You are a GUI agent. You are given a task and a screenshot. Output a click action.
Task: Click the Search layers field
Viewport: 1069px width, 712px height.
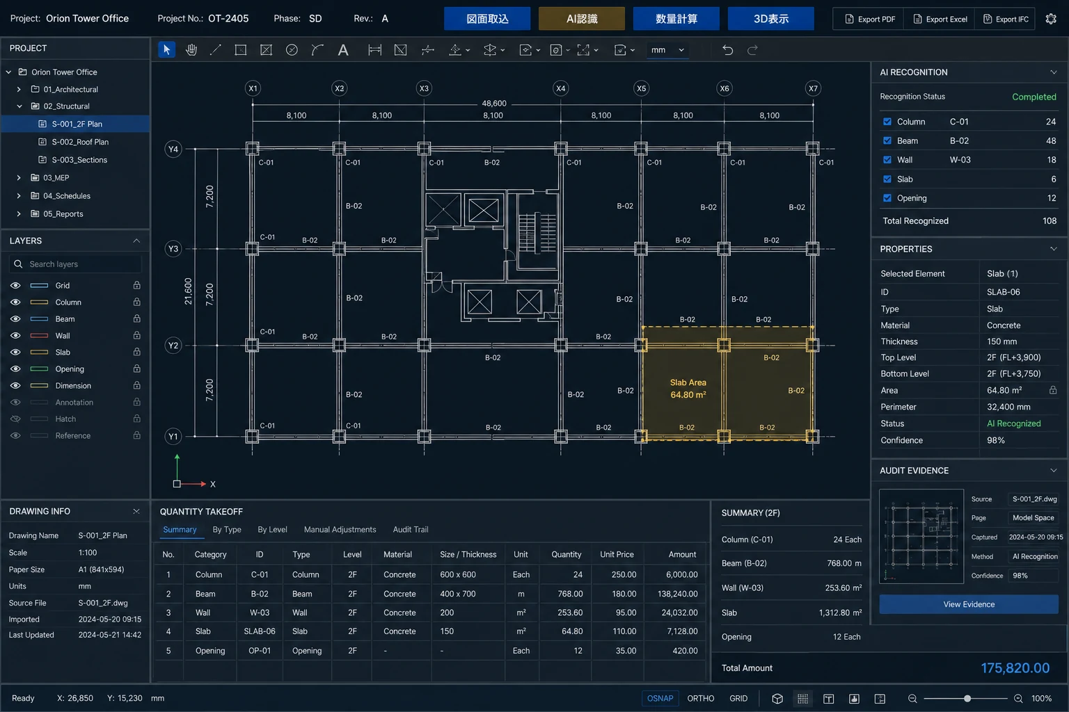(x=75, y=264)
